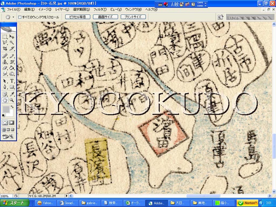Select the Notes tool

[x=5, y=94]
